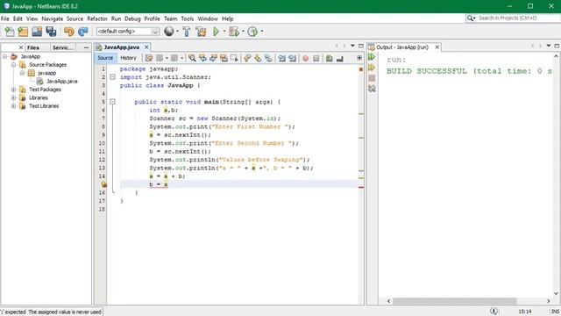Click the Comment icon in editor toolbar

tap(330, 59)
